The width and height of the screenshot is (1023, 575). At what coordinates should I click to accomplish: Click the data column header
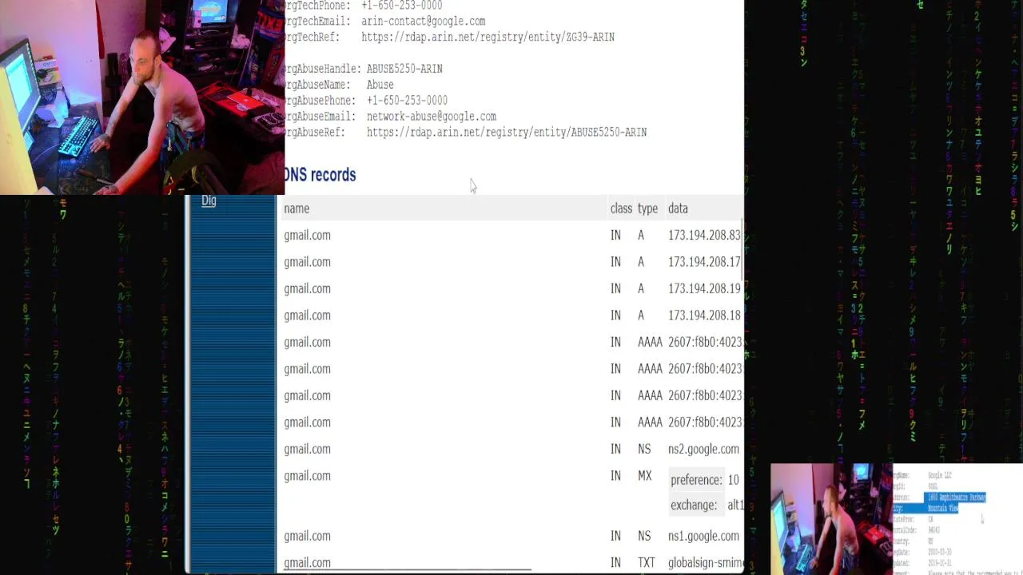[x=678, y=208]
